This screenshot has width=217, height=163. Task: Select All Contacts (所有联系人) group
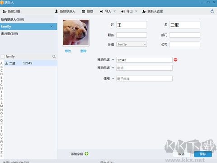point(28,19)
